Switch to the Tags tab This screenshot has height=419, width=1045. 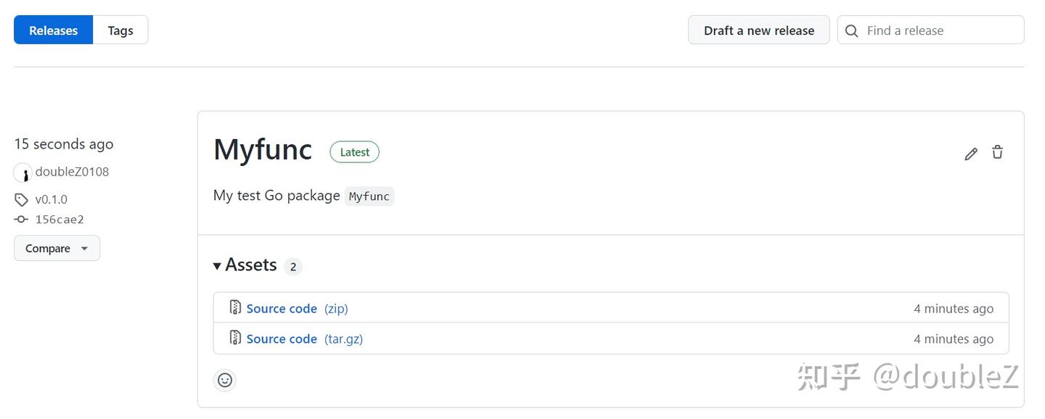[x=120, y=30]
